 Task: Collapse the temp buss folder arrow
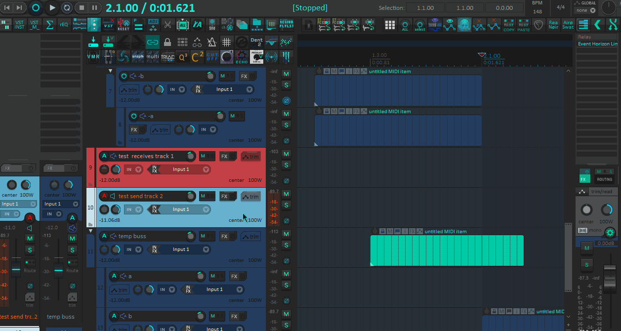click(x=90, y=231)
